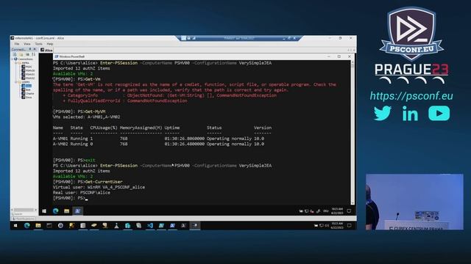Viewport: 471px width, 264px height.
Task: Close the Windows PowerShell window
Action: tap(349, 56)
